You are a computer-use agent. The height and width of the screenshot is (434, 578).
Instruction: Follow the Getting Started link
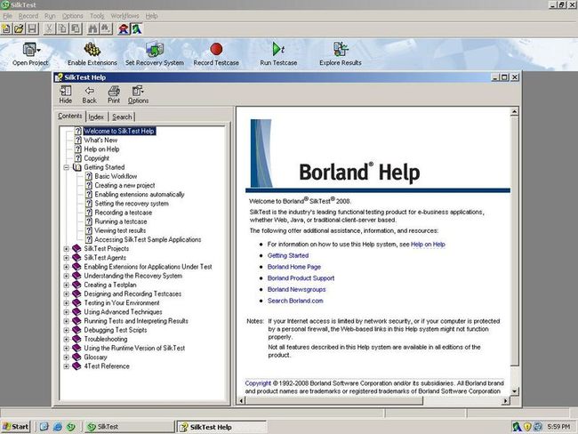(x=288, y=255)
